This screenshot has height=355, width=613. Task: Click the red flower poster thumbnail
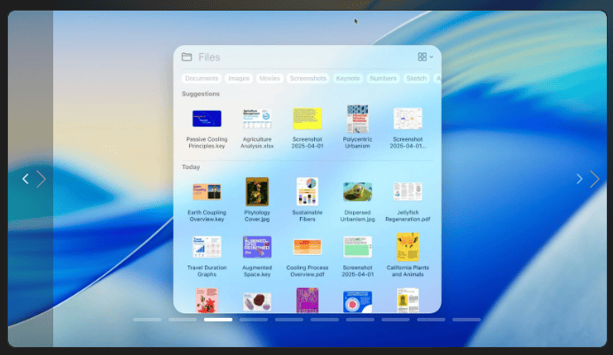(x=207, y=300)
